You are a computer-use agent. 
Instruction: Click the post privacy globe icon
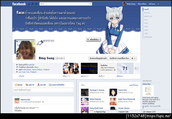pos(43,102)
